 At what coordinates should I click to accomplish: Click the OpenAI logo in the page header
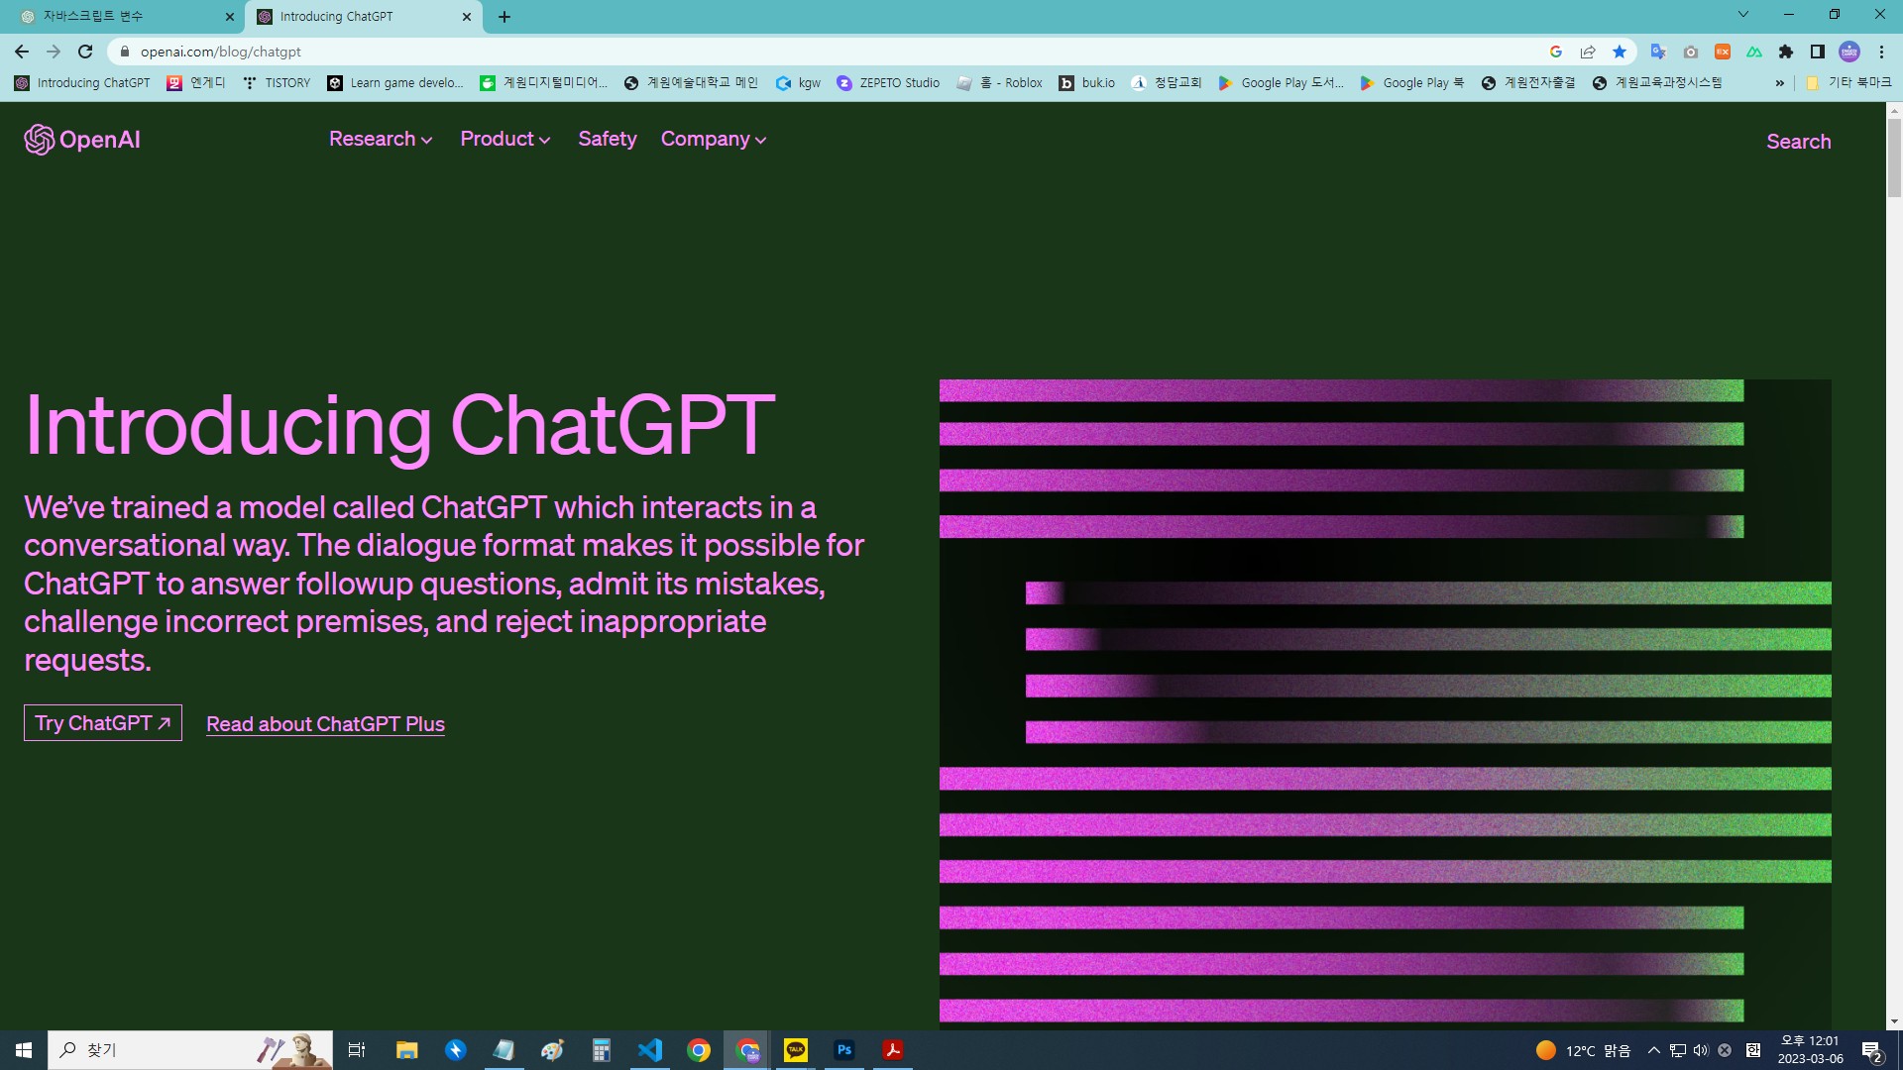pos(81,140)
